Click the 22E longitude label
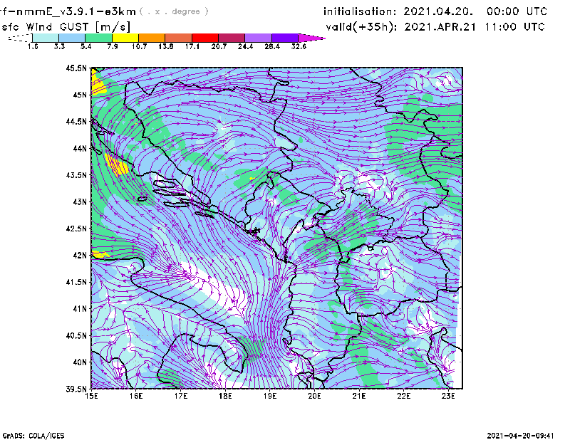This screenshot has width=570, height=440. 403,396
